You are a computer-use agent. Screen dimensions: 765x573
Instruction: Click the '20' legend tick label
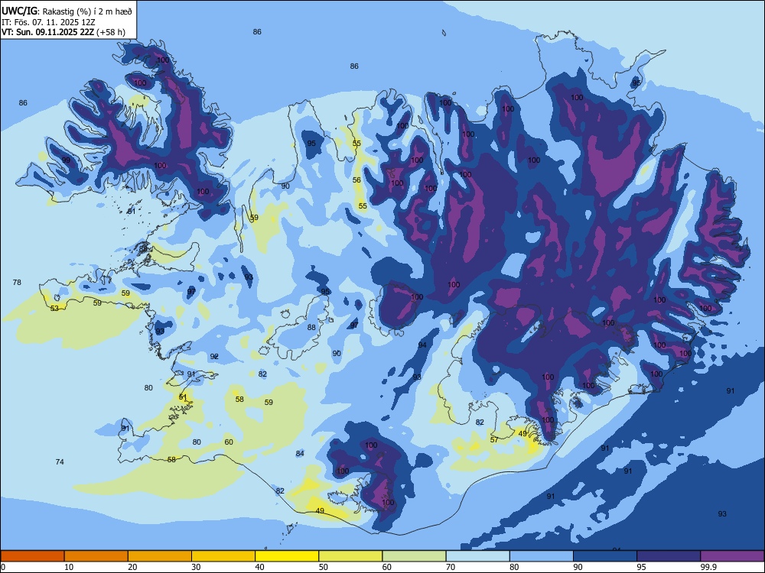coord(132,567)
